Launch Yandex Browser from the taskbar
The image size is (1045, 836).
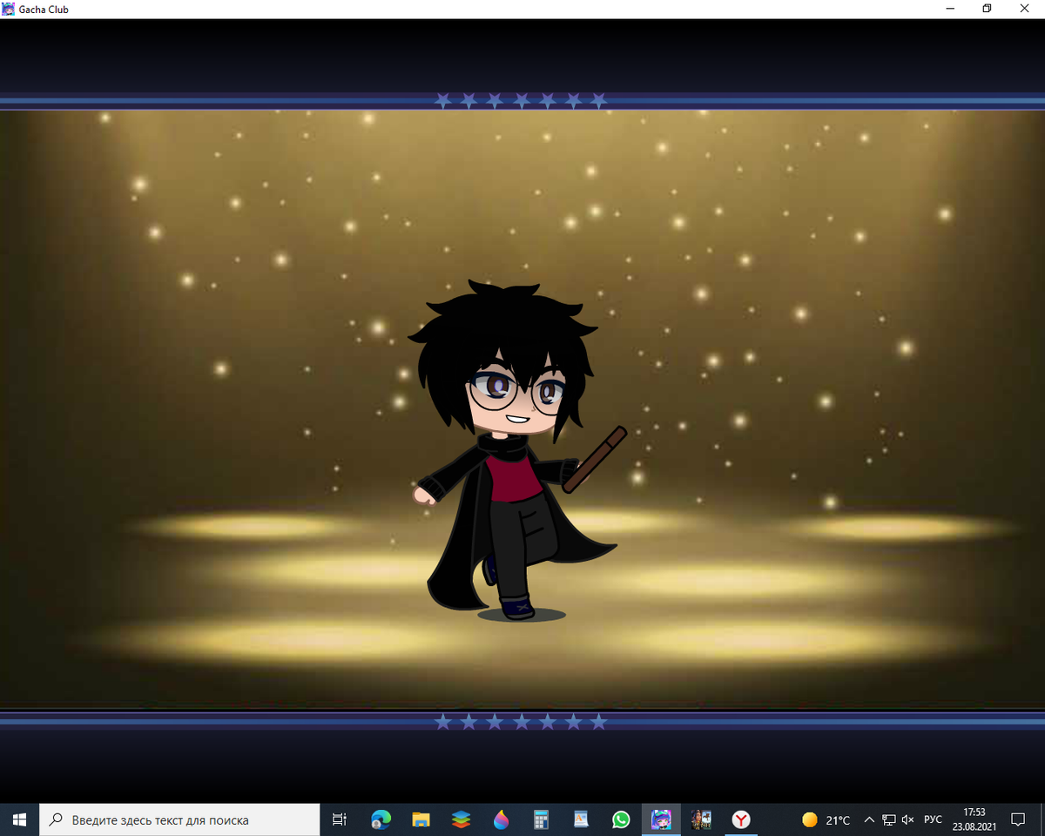[x=741, y=819]
